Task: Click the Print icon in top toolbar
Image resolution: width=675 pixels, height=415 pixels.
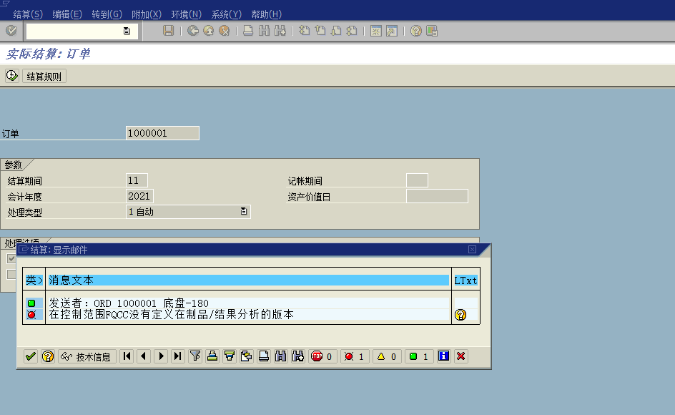Action: pyautogui.click(x=248, y=31)
